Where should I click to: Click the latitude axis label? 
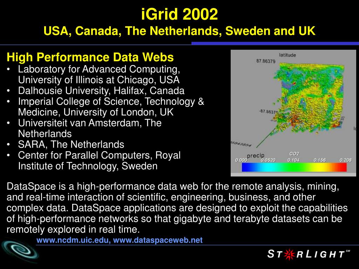(287, 55)
